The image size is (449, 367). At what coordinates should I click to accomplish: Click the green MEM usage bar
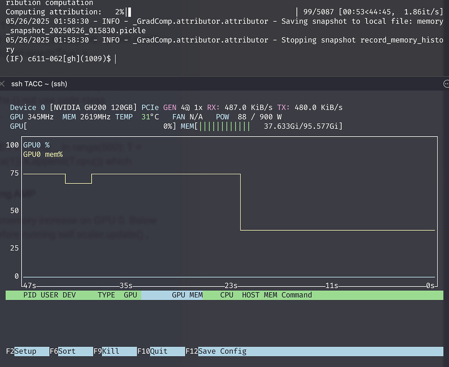point(224,127)
